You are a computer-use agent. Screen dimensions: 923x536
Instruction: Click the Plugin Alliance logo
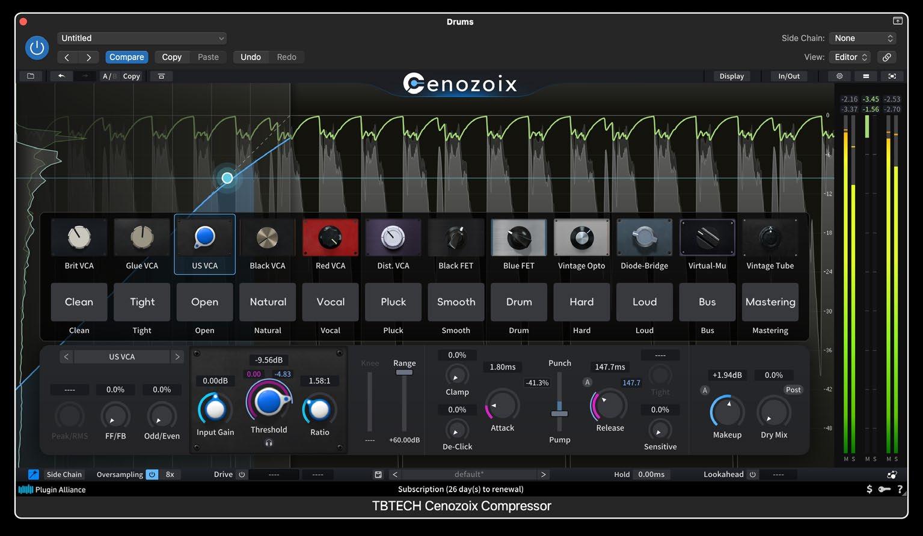click(x=52, y=490)
